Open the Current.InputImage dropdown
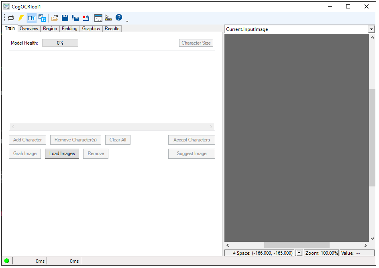Viewport: 379px width, 268px height. [371, 29]
